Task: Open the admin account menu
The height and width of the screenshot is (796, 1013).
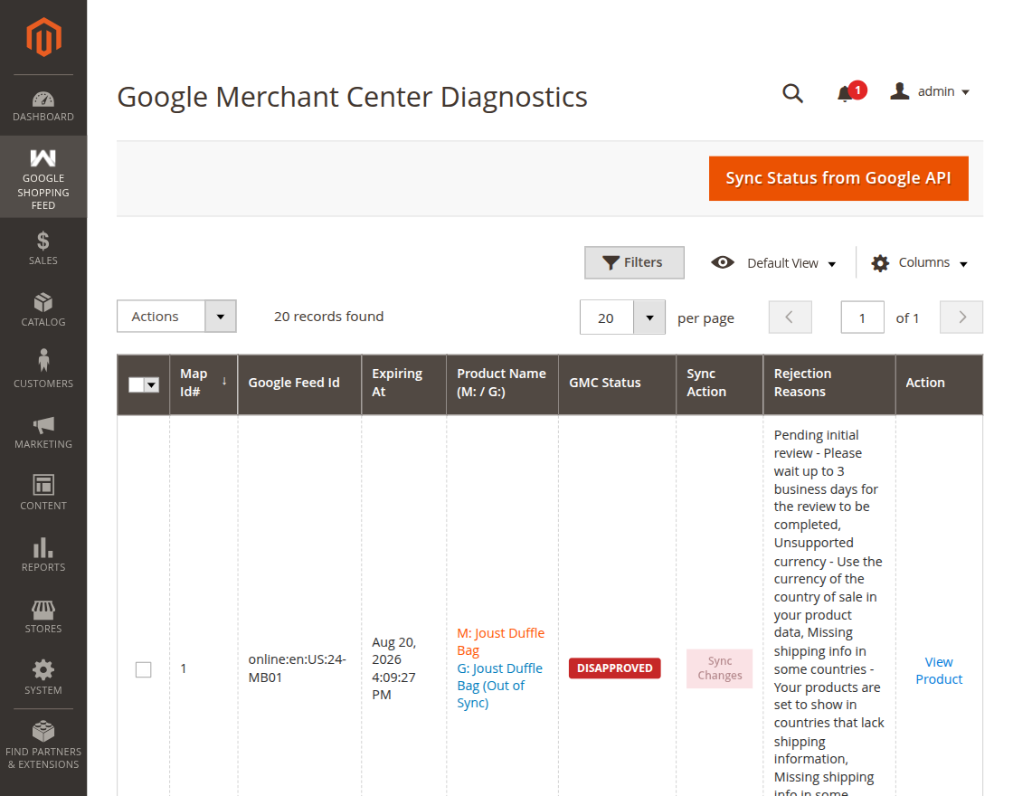Action: pos(931,91)
